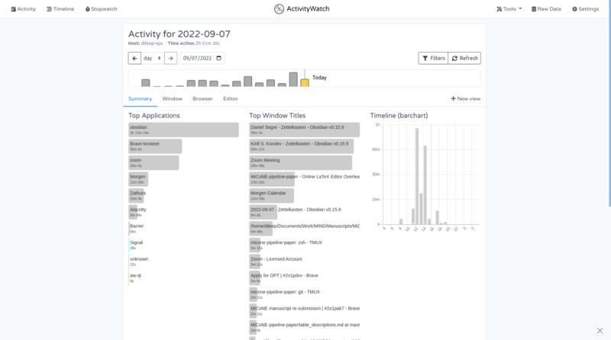611x340 pixels.
Task: Select MiCoNE manuscript re-submission title
Action: click(304, 311)
